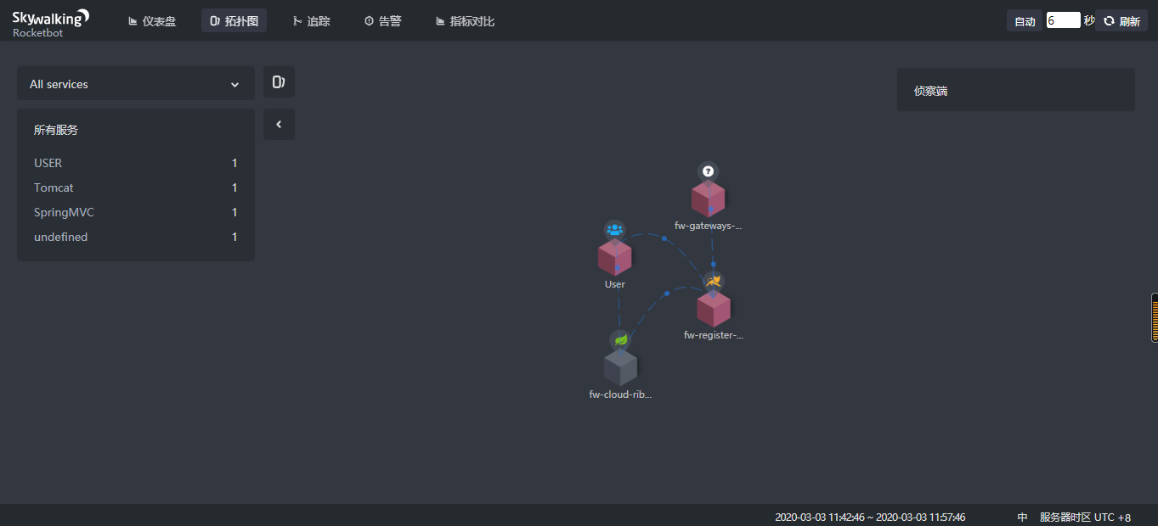Screen dimensions: 1158x526
Task: Select USER in the services list
Action: click(x=48, y=163)
